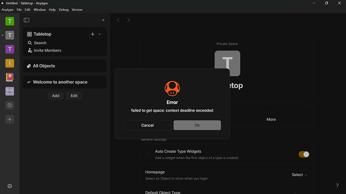Screen dimensions: 346x194
Task: Switch to the purple T space
Action: [x=10, y=49]
